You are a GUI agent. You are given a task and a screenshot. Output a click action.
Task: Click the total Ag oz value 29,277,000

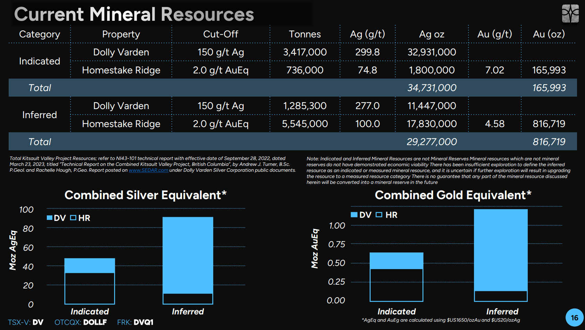pos(432,142)
